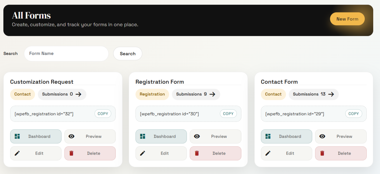The height and width of the screenshot is (174, 380).
Task: Click the Form Name search field
Action: 66,53
